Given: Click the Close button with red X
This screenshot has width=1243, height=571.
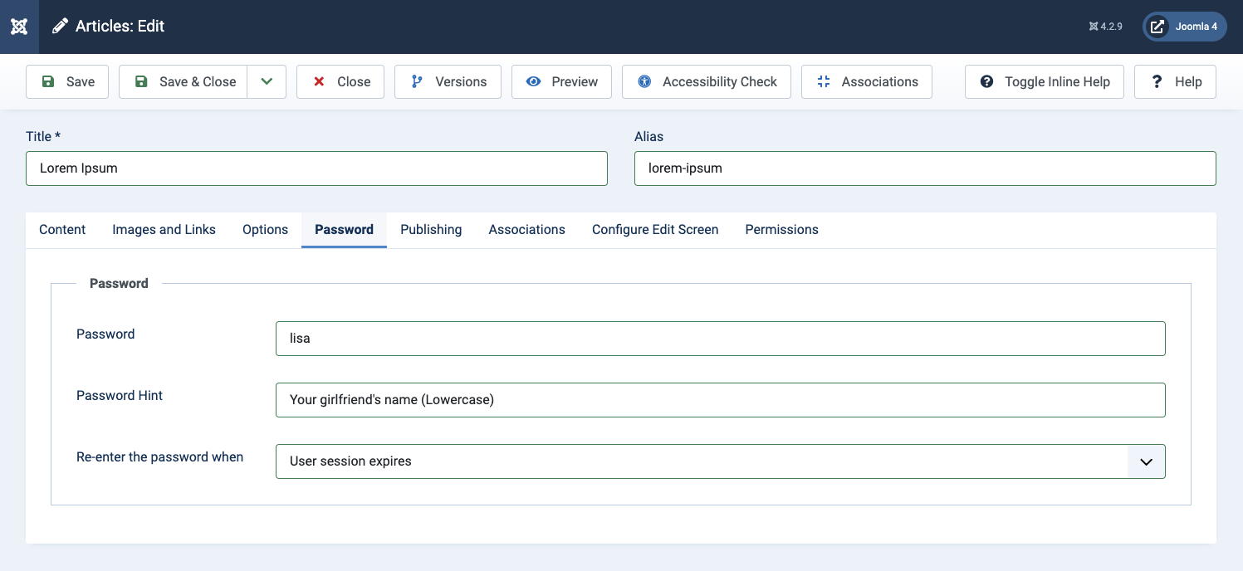Looking at the screenshot, I should click(340, 81).
